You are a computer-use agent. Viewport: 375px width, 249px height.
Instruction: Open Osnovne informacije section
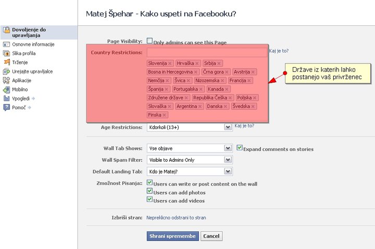point(33,44)
